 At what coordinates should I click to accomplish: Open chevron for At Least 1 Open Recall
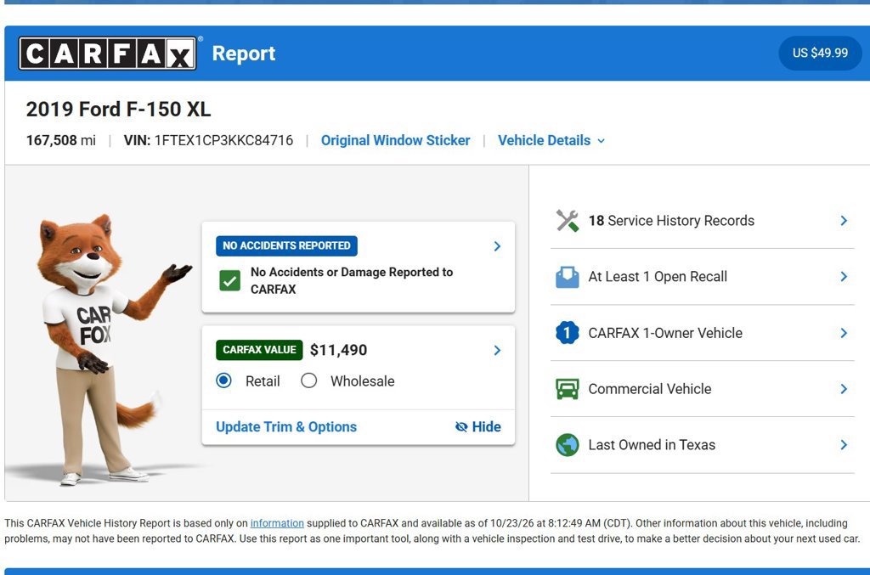pos(844,277)
